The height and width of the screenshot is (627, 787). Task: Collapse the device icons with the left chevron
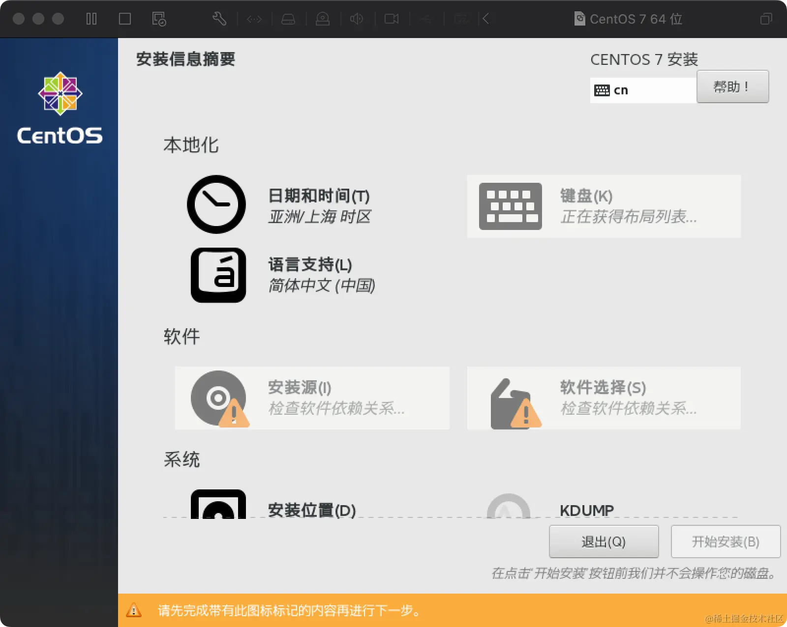(x=486, y=19)
